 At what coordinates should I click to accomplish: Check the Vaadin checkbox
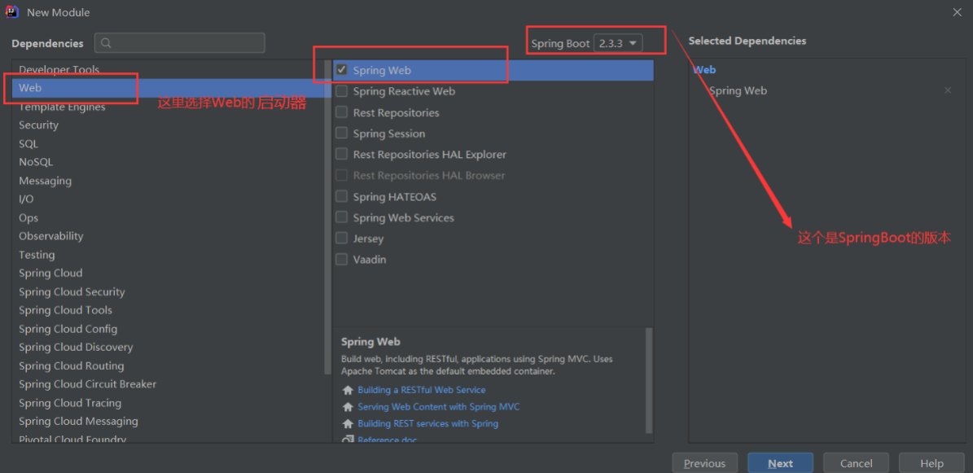tap(341, 260)
